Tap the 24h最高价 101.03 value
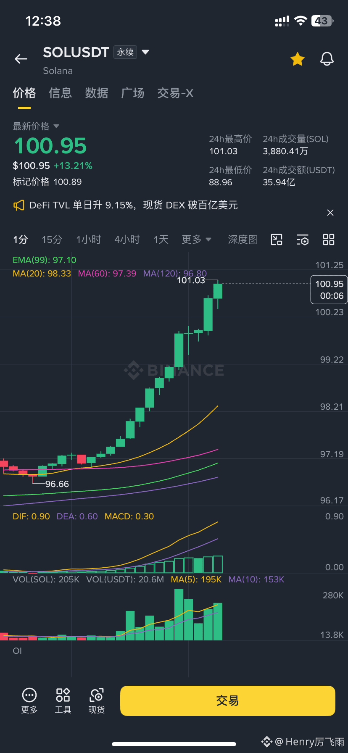Screen dimensions: 348x753 [224, 151]
